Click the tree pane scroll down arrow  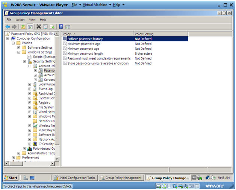click(x=57, y=159)
